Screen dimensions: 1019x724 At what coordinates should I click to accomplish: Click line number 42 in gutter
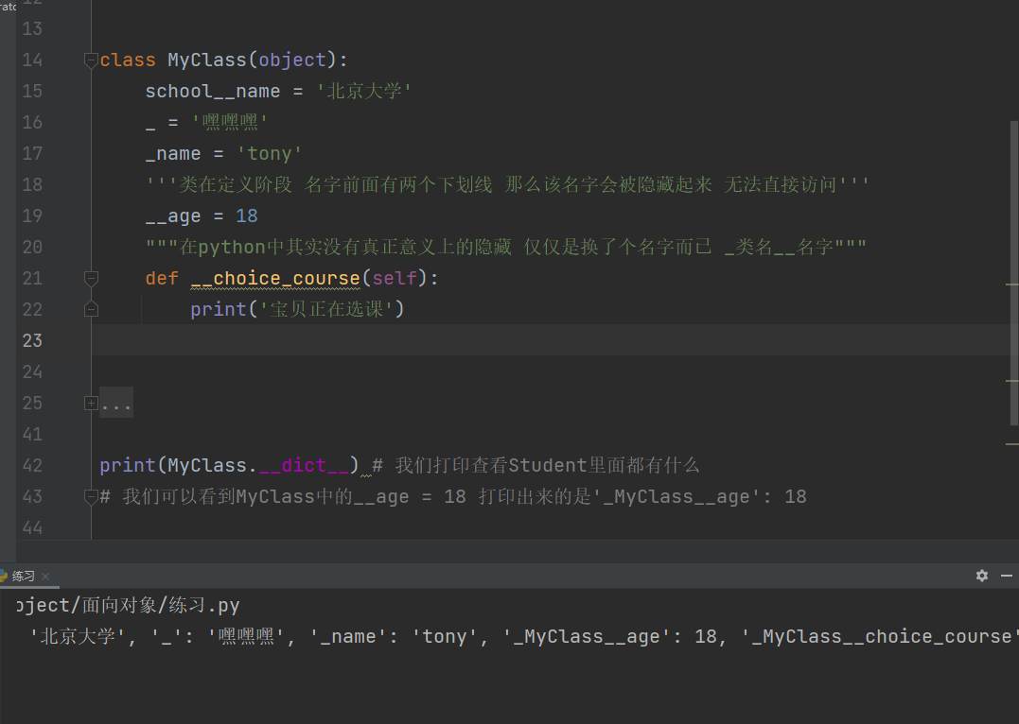(32, 466)
